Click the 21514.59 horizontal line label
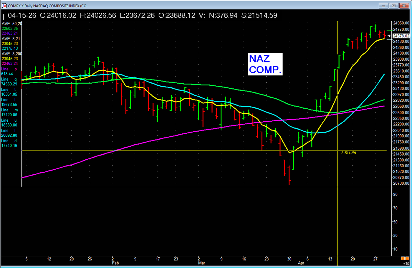The width and height of the screenshot is (412, 268). (348, 153)
